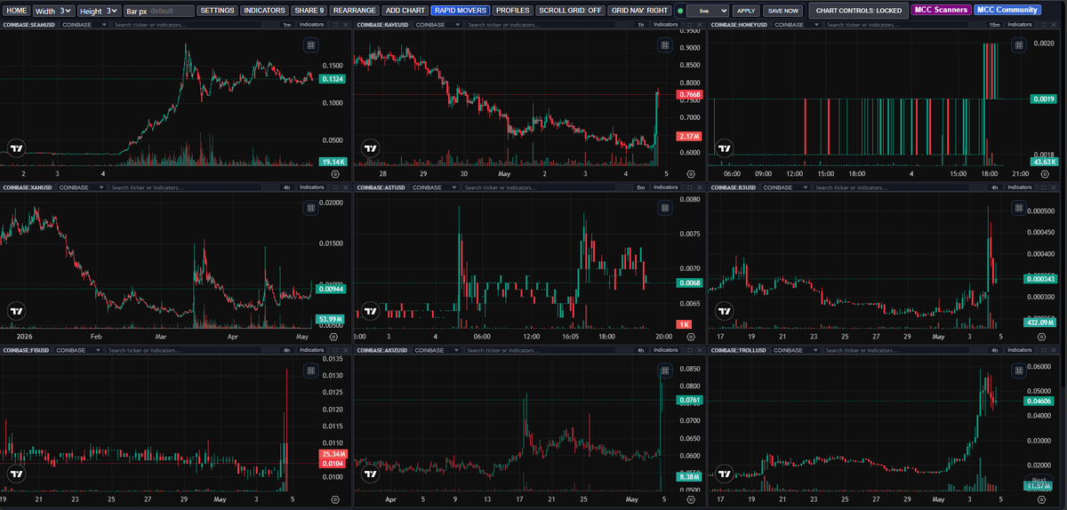The height and width of the screenshot is (510, 1067).
Task: Go to HOME
Action: pyautogui.click(x=17, y=11)
